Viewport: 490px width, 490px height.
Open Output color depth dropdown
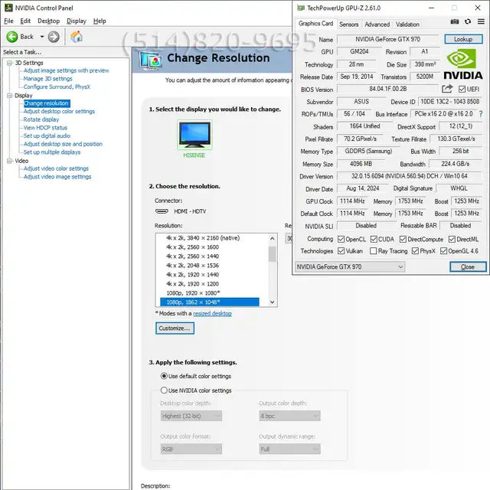coord(289,416)
